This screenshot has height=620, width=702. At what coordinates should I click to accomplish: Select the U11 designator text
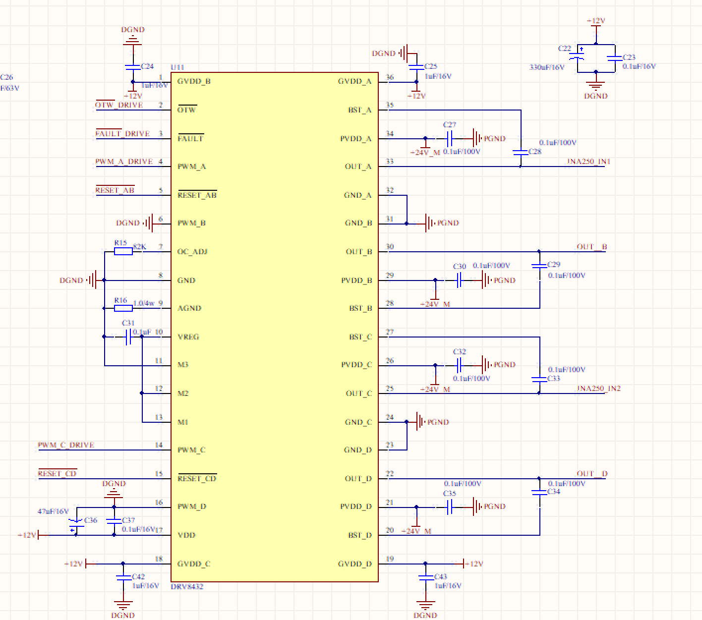[177, 67]
